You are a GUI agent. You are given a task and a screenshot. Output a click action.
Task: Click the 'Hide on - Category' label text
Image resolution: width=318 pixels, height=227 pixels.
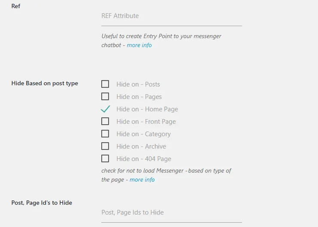click(x=143, y=134)
